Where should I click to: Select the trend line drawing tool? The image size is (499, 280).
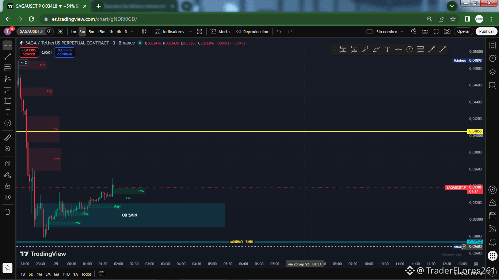[x=8, y=57]
